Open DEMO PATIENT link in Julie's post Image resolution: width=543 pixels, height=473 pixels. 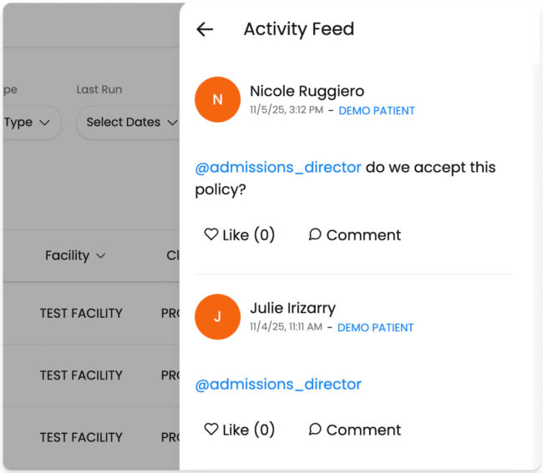tap(375, 328)
